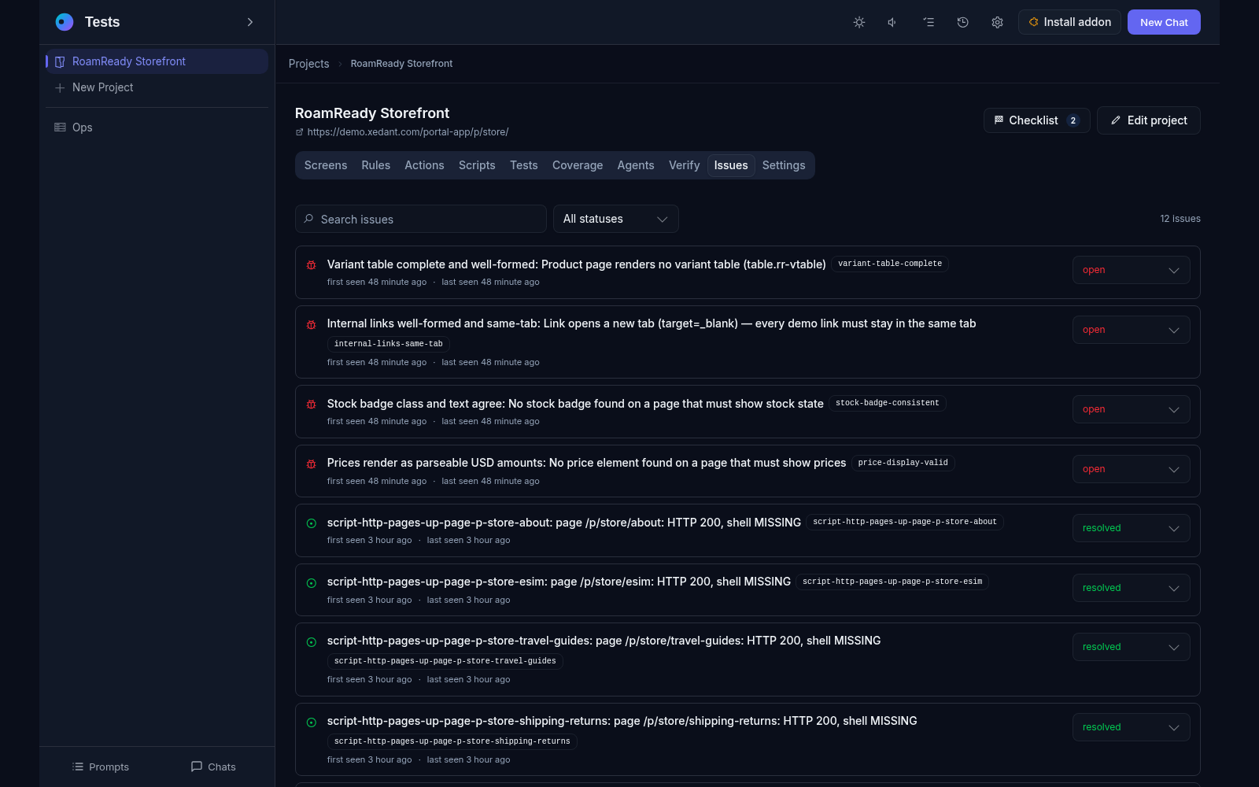The image size is (1259, 787).
Task: Open the Coverage tab
Action: tap(578, 165)
